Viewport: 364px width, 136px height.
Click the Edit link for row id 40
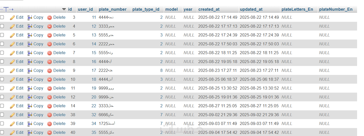click(x=20, y=132)
